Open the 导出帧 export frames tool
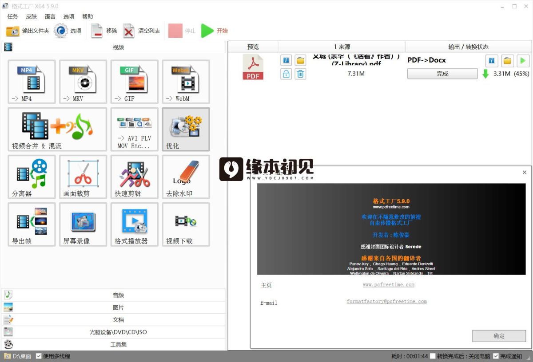Image resolution: width=533 pixels, height=362 pixels. (32, 224)
